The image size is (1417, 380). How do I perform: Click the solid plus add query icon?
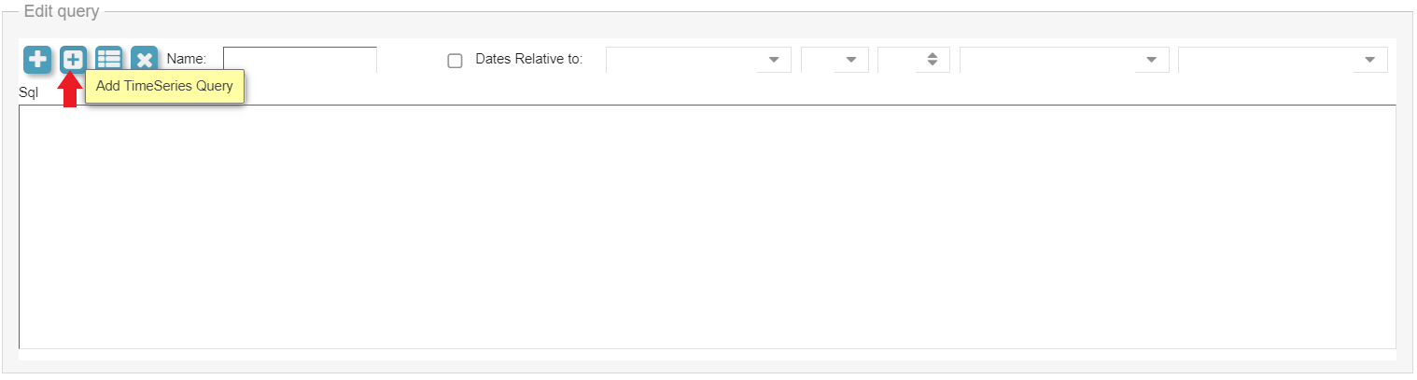pos(37,60)
